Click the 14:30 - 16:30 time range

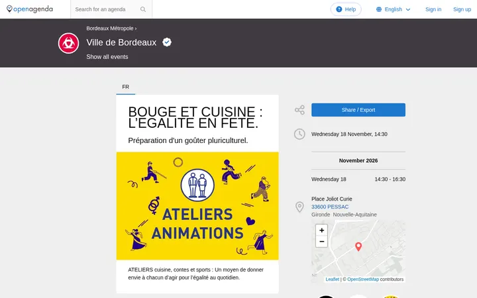click(x=390, y=179)
